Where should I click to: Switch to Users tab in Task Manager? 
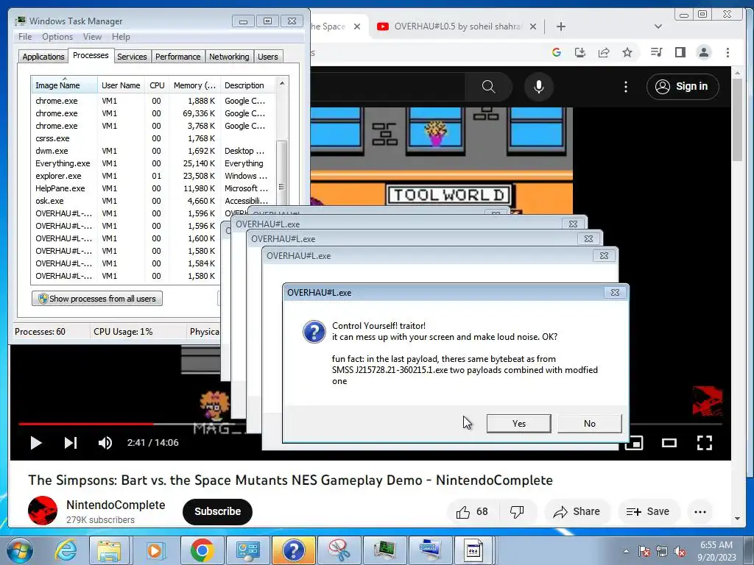(x=267, y=57)
